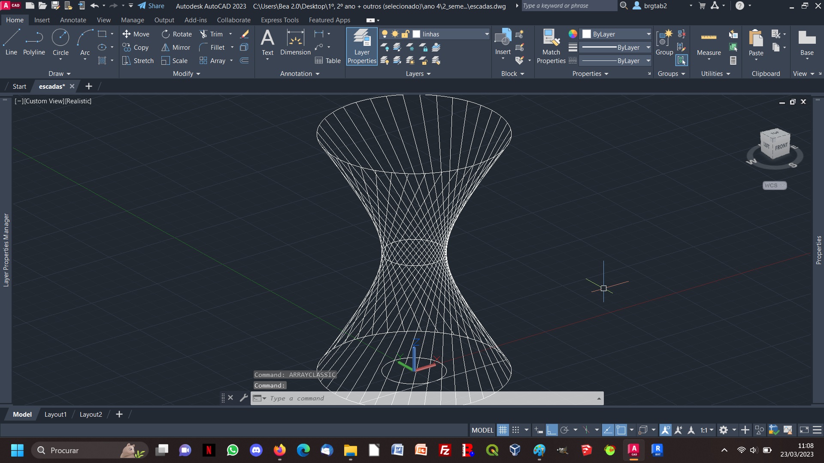Expand the Layers panel

click(x=418, y=74)
